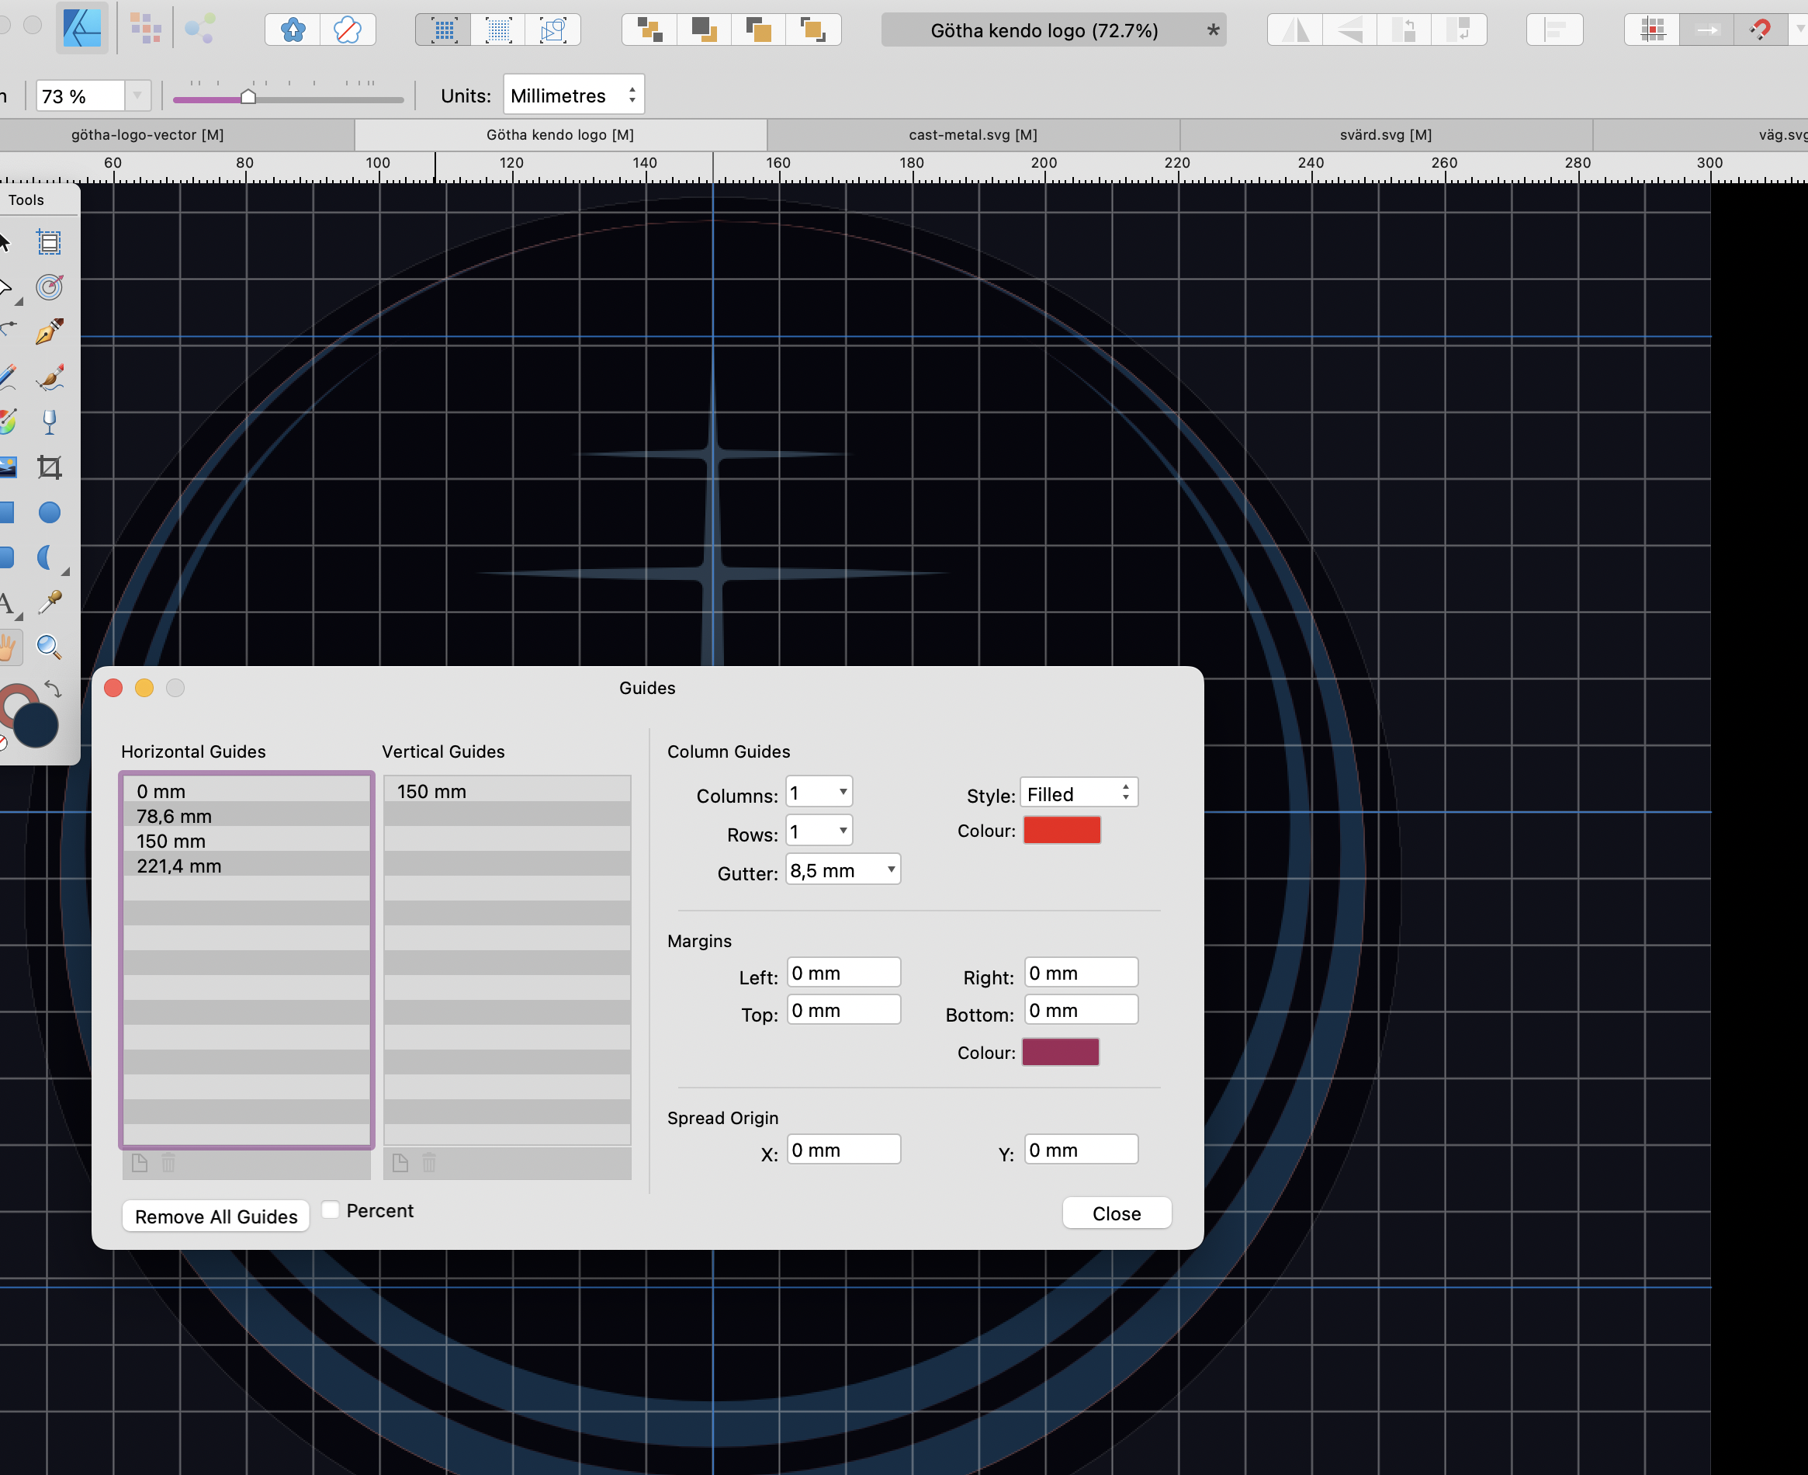Select the Transparency wine glass tool
Image resolution: width=1808 pixels, height=1475 pixels.
(x=49, y=422)
